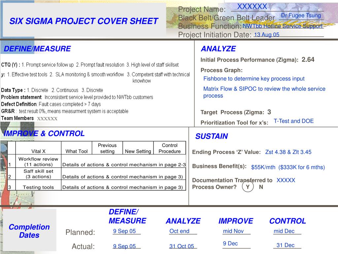Click the 'Control Procedure' column header
The image size is (338, 254).
pos(170,148)
